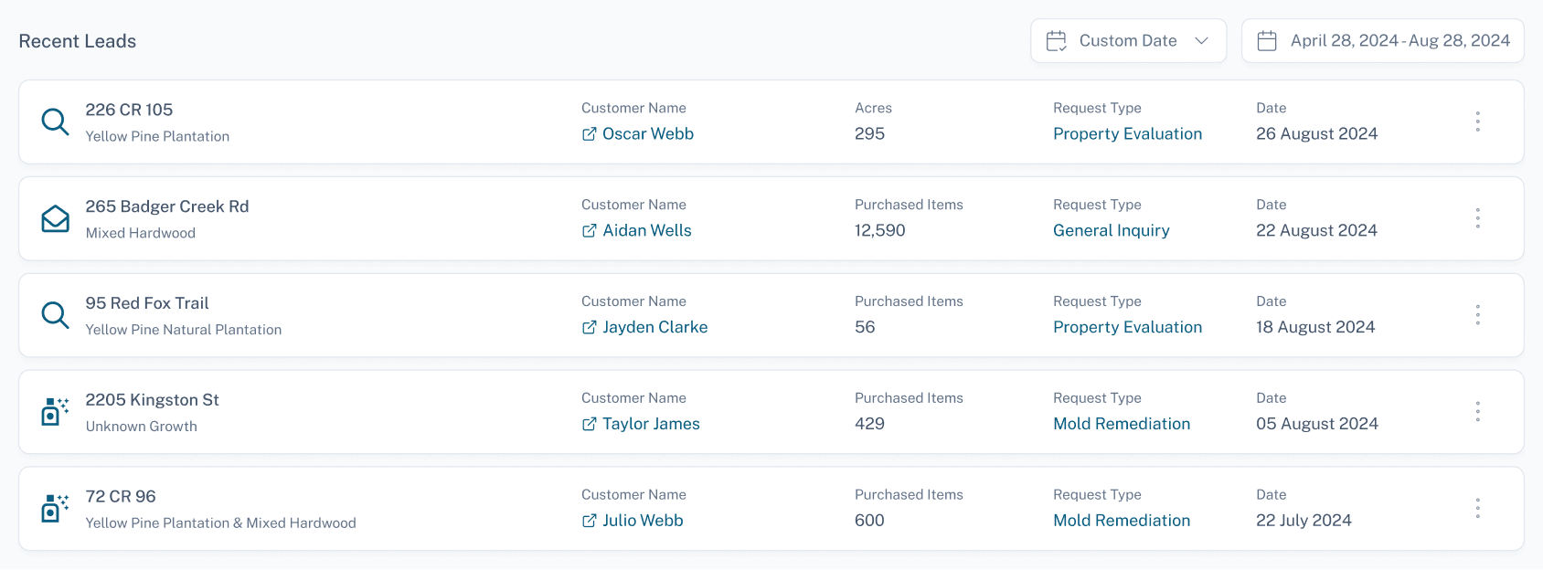Click the magnifier icon for 226 CR 105

coord(55,121)
